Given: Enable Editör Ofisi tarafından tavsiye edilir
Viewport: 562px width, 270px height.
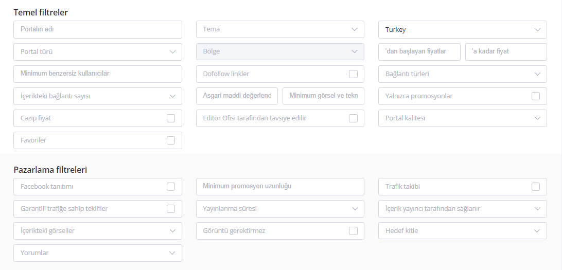Looking at the screenshot, I should click(x=353, y=118).
